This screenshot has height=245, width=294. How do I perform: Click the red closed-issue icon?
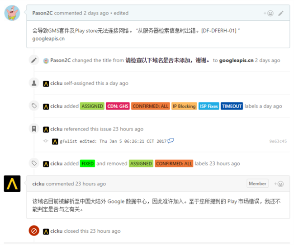[x=33, y=231]
